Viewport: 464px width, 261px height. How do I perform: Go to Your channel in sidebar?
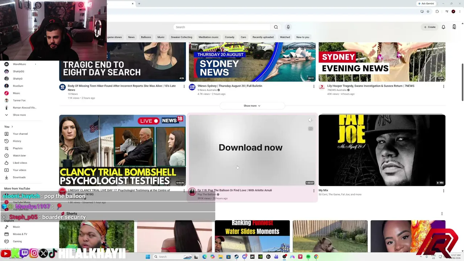[20, 134]
